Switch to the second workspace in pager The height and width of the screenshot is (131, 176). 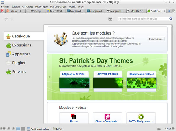23,129
